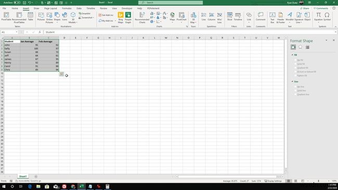This screenshot has width=338, height=190.
Task: Close the Format Shape pane
Action: coord(334,40)
